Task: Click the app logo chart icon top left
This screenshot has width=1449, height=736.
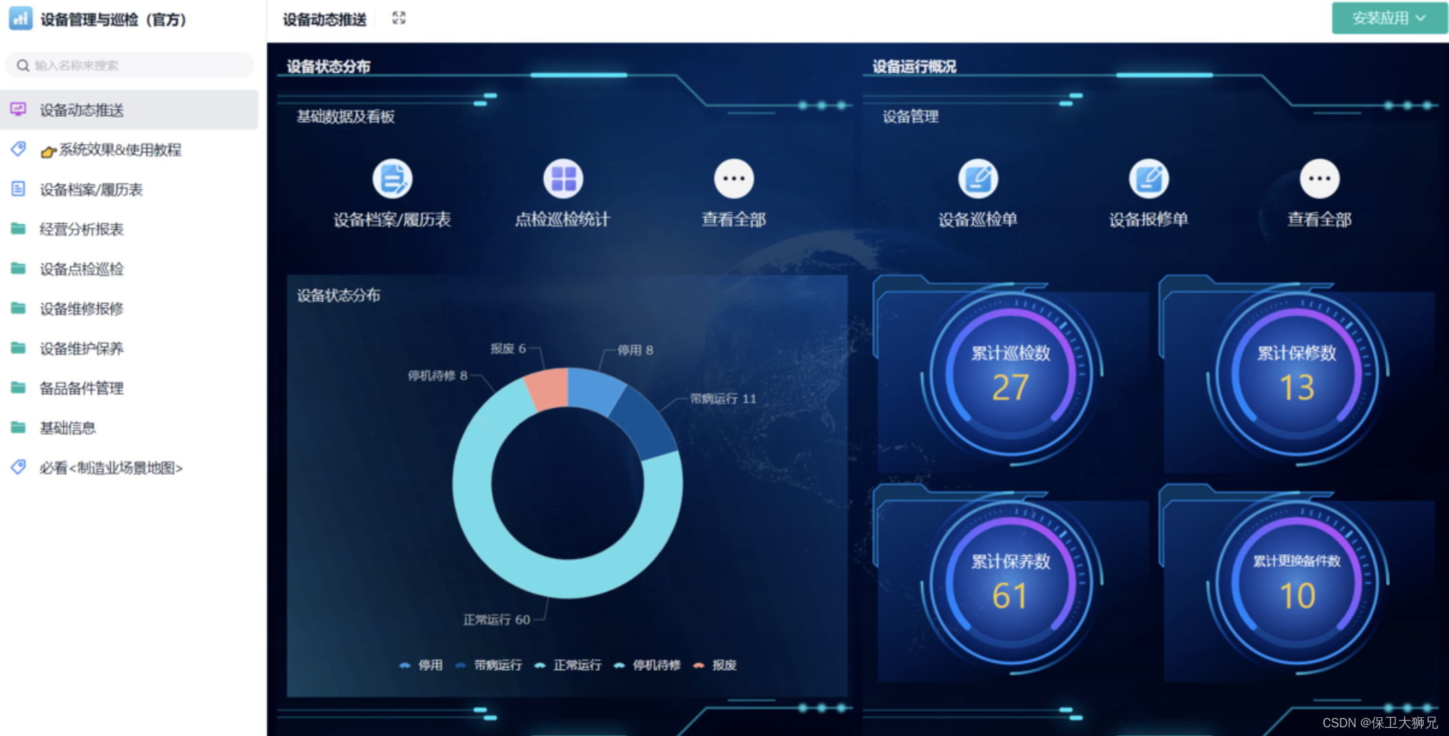Action: (20, 19)
